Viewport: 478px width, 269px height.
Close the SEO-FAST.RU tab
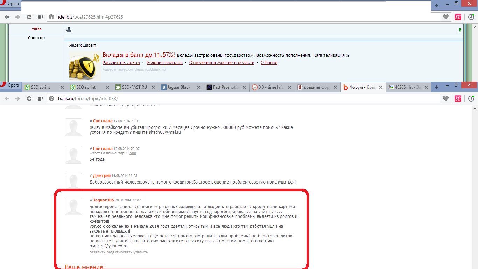tap(153, 87)
